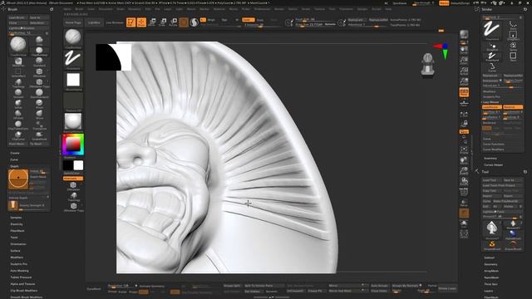
Task: Collapse the Lazy Mouse section in Stroke palette
Action: (490, 101)
